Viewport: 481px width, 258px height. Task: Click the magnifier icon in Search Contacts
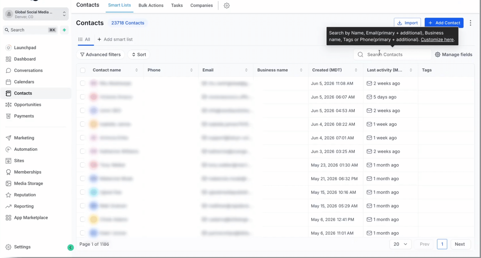click(x=360, y=55)
